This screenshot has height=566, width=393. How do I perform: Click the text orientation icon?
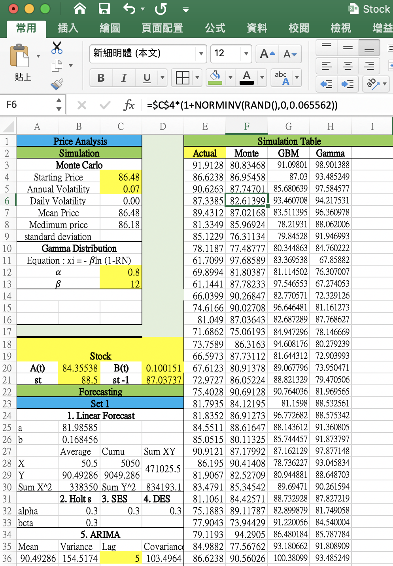372,84
